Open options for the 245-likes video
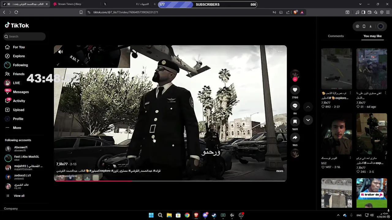392x220 pixels. [x=385, y=158]
